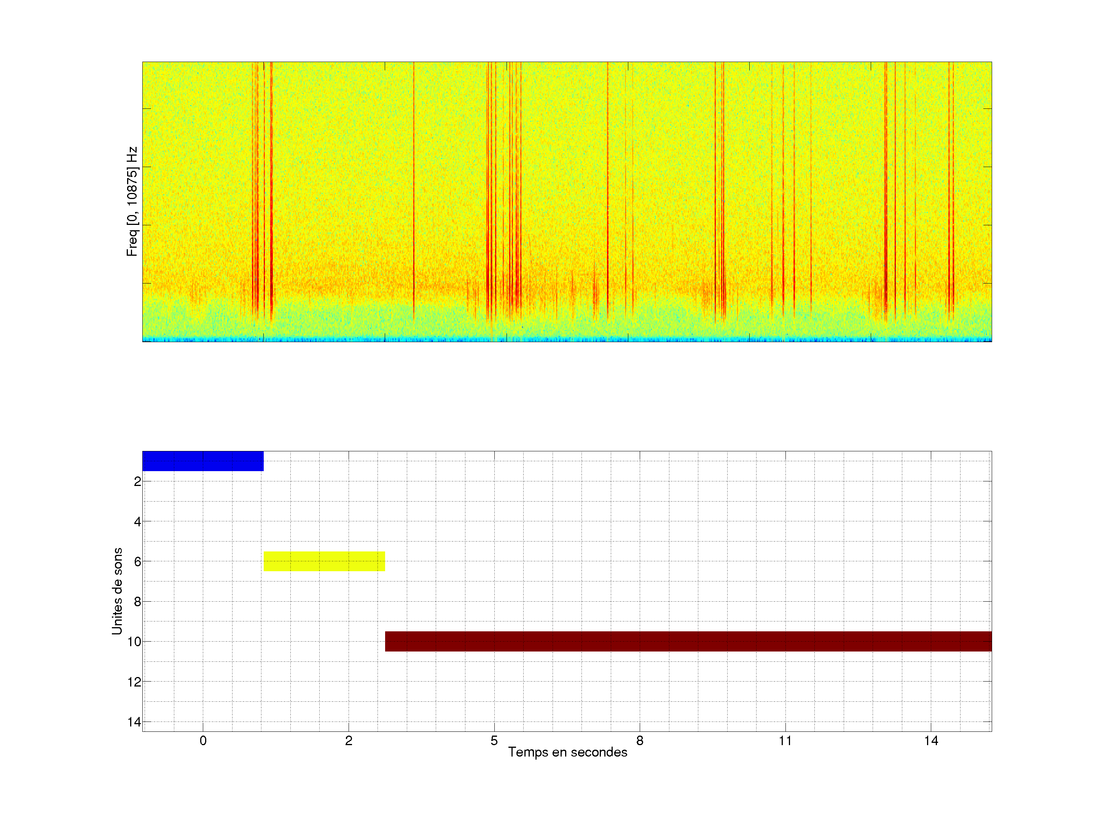Screen dimensions: 1096x822
Task: Click y-axis tick label 6 of units plot
Action: [x=137, y=561]
